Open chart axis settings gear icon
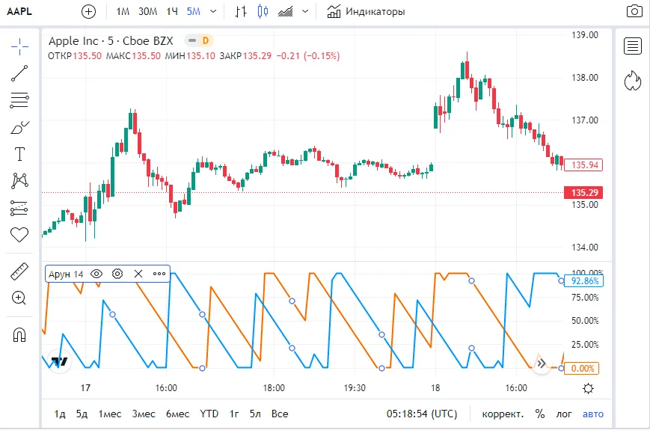This screenshot has height=430, width=650. click(588, 389)
